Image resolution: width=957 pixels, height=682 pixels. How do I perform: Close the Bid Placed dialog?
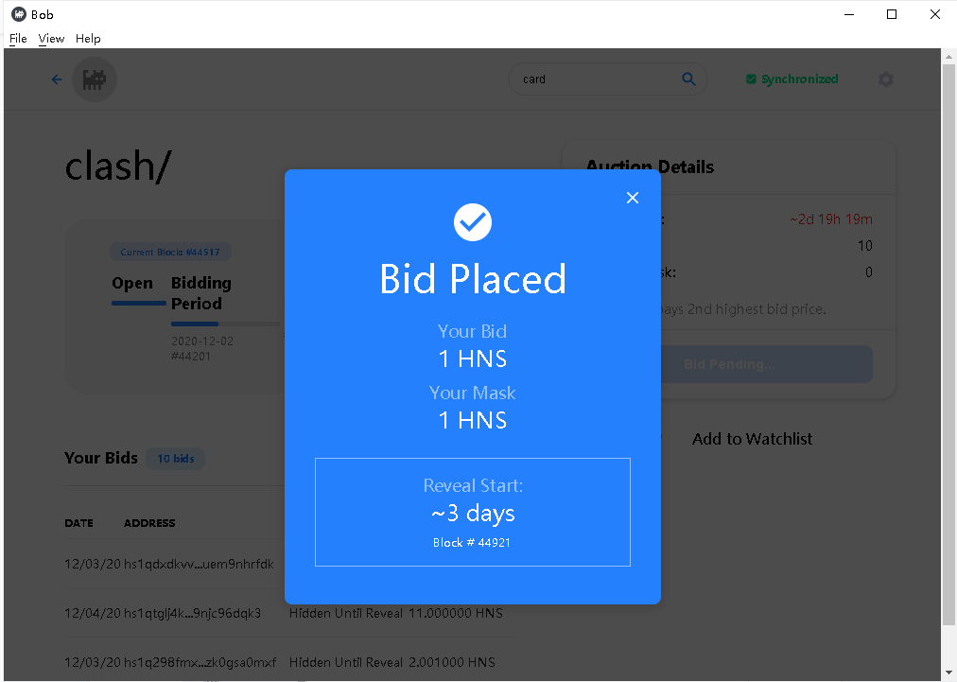point(633,198)
